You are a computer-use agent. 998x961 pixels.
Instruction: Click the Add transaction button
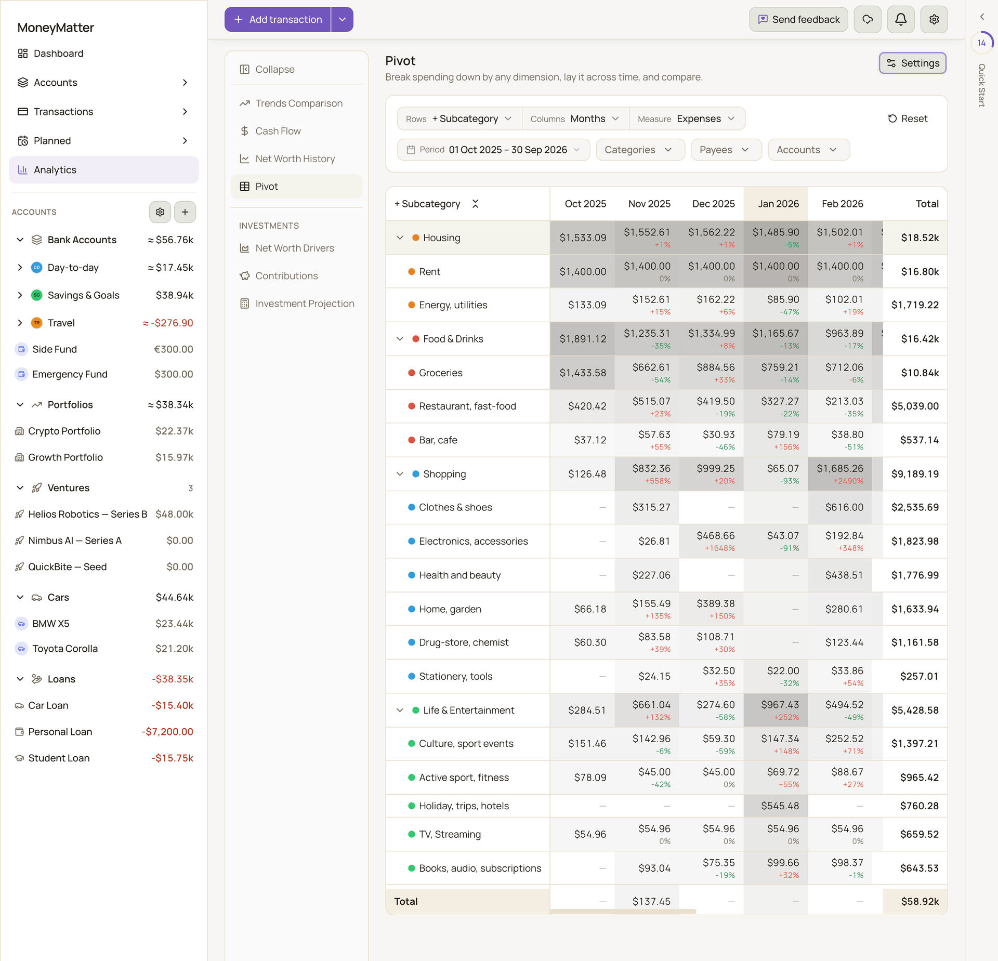tap(278, 19)
